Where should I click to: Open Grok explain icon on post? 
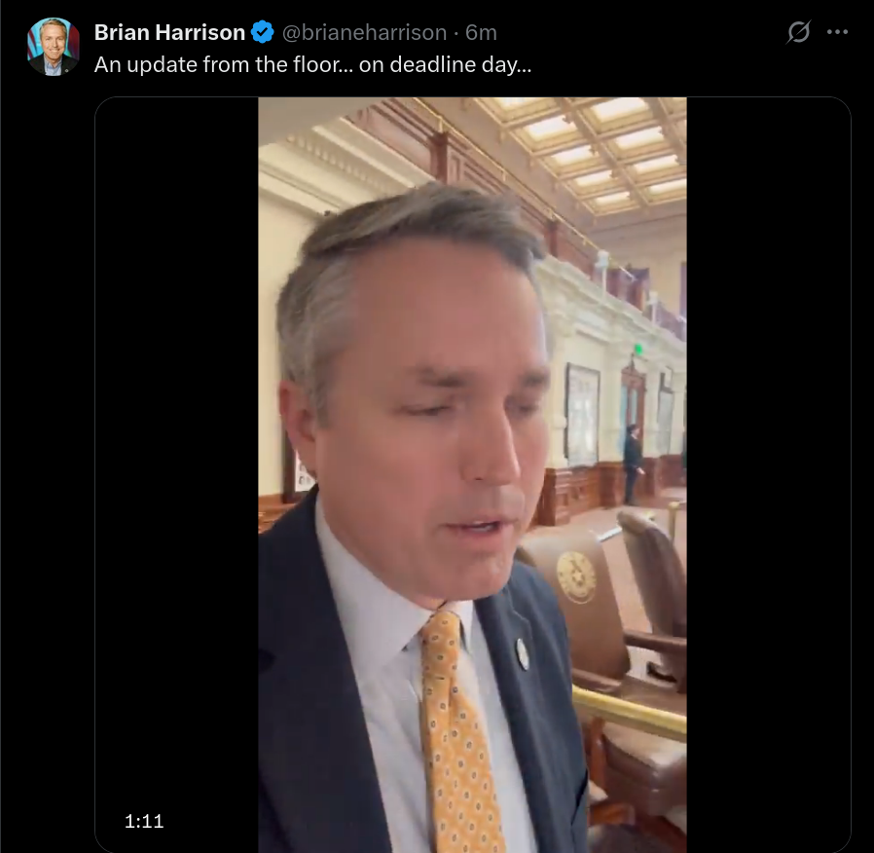coord(798,32)
